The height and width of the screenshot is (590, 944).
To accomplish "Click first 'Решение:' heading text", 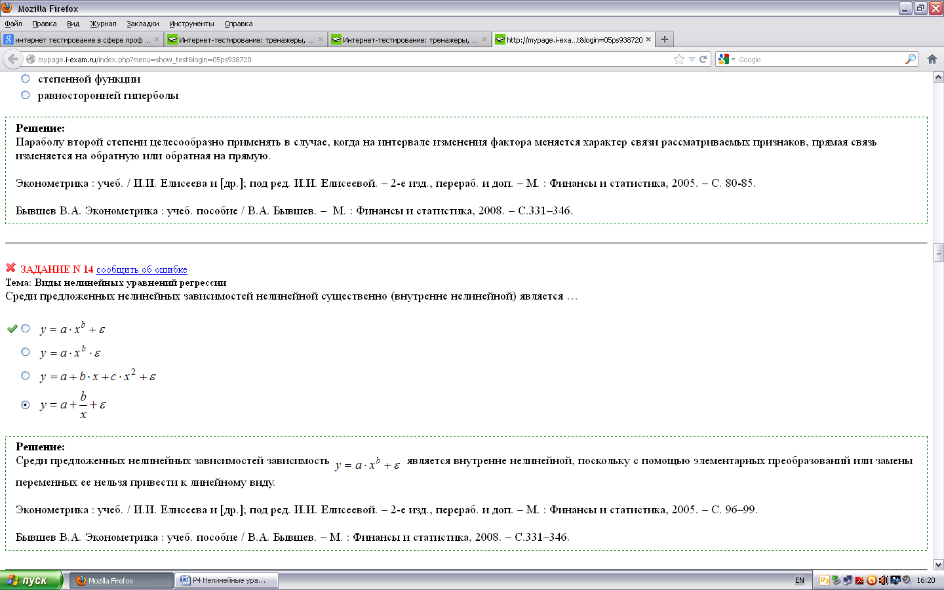I will [x=40, y=128].
